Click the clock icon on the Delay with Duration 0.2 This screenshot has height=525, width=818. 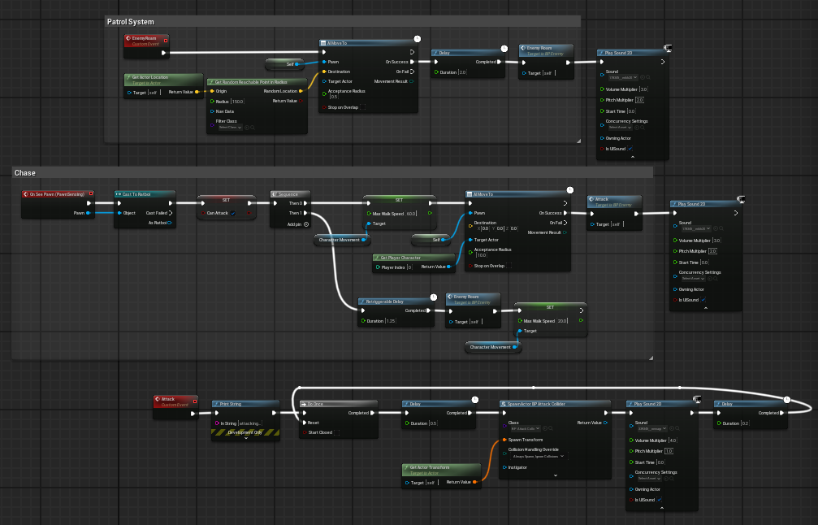pos(787,400)
